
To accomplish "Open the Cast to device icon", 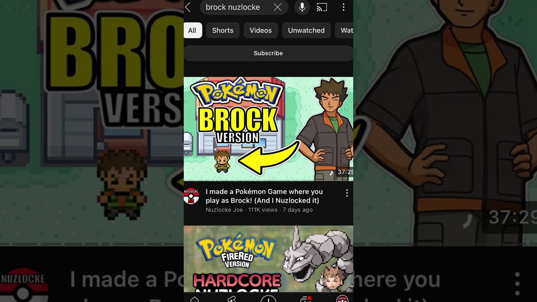I will point(322,7).
